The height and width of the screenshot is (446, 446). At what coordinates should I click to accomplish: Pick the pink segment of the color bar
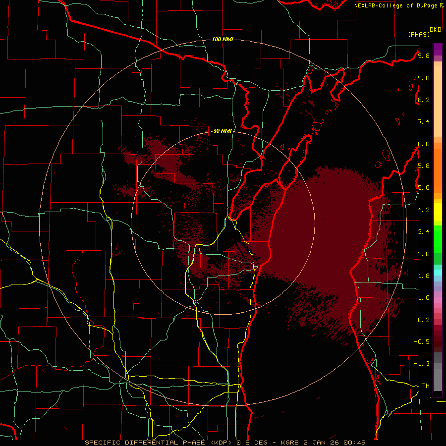tap(438, 300)
